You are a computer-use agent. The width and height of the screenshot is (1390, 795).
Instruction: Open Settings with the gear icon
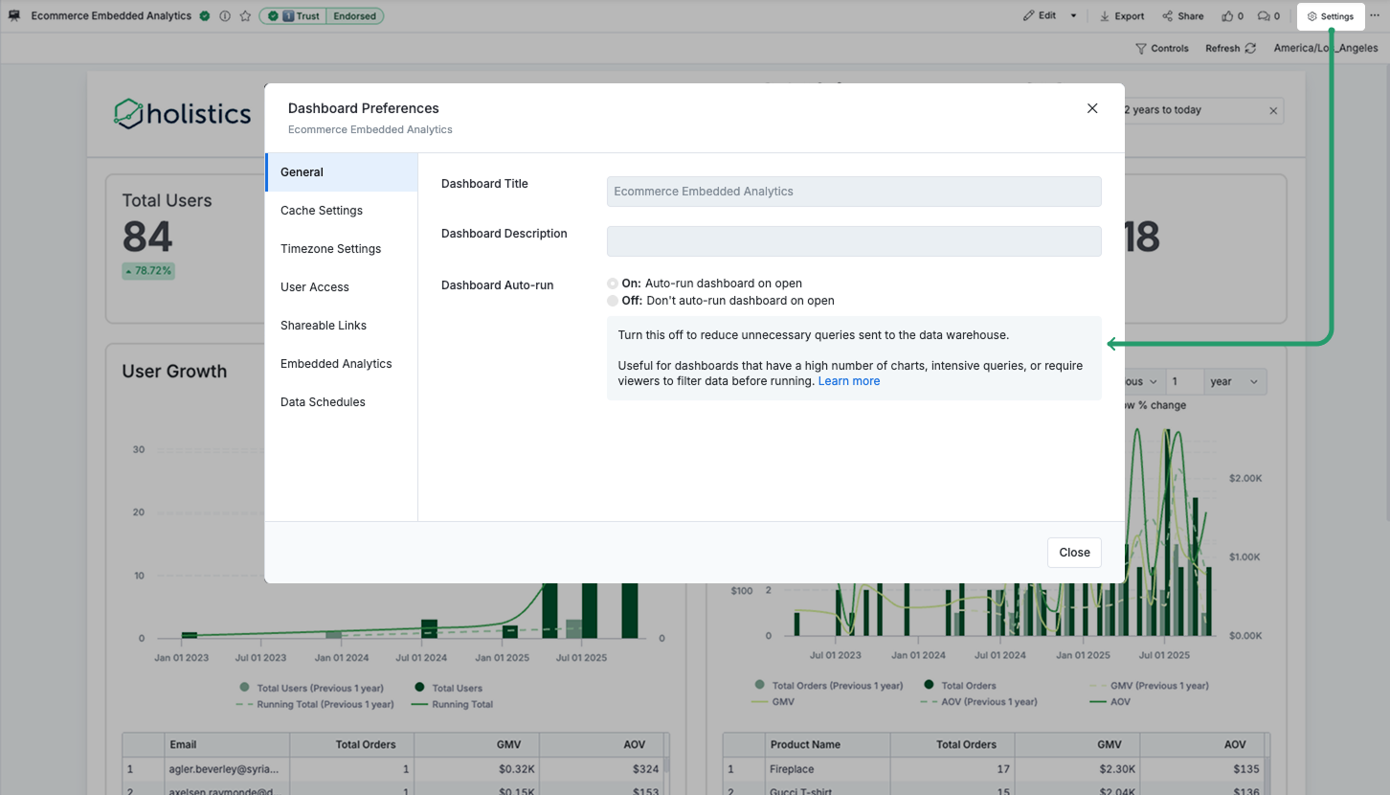tap(1312, 16)
